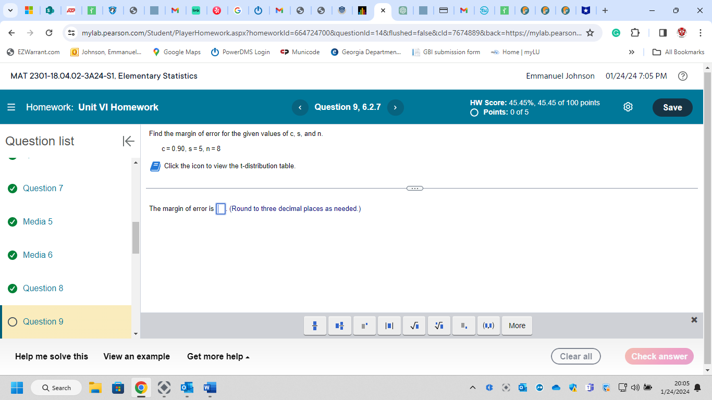Select the nth root tool

438,326
